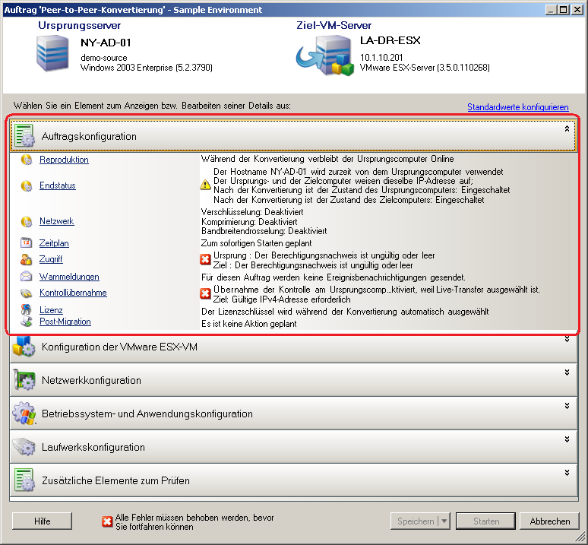Open the Zeitplan link
The image size is (588, 545).
pyautogui.click(x=54, y=243)
